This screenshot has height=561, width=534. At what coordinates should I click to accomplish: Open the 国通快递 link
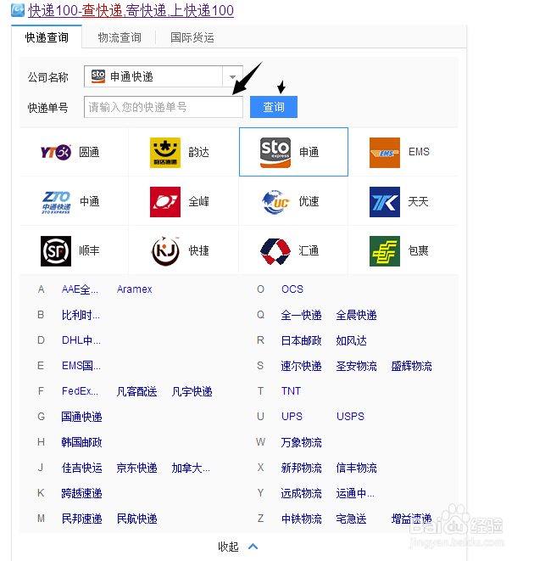pyautogui.click(x=82, y=417)
